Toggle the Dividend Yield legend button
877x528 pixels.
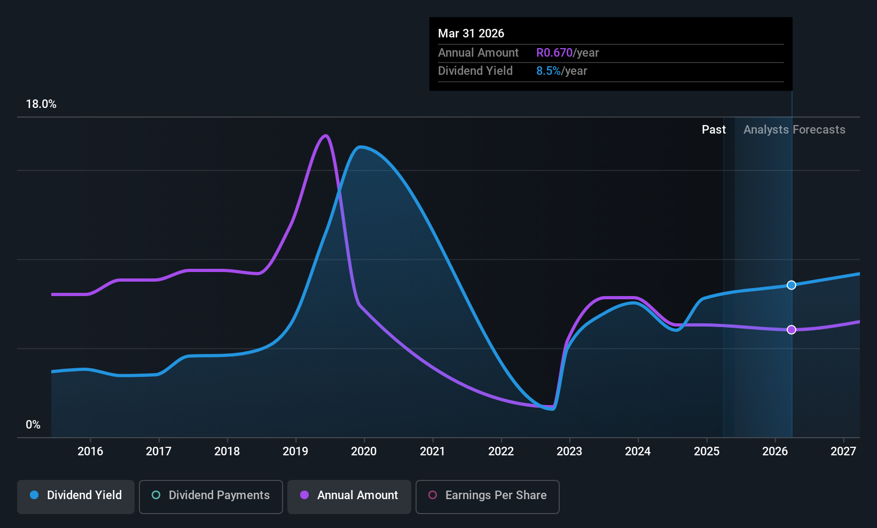[x=76, y=496]
